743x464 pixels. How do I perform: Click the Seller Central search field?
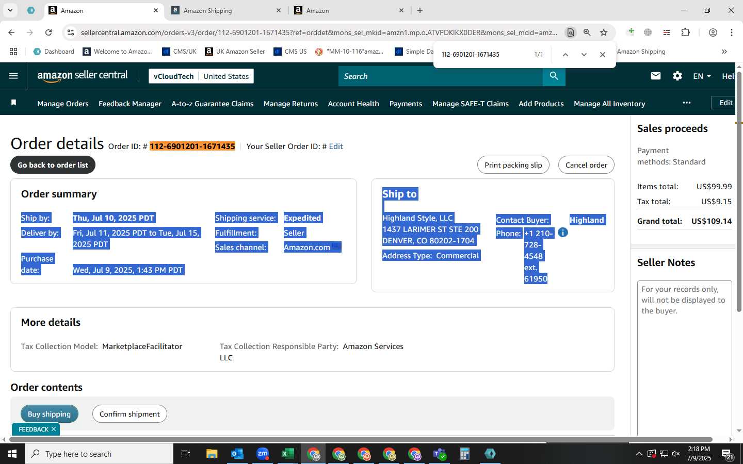tap(441, 76)
